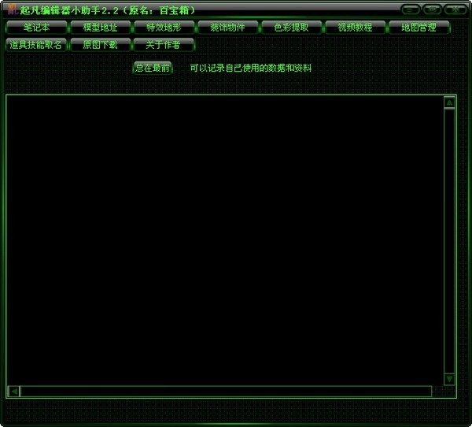The height and width of the screenshot is (427, 472).
Task: Select the 特效地形 tab
Action: pos(164,28)
